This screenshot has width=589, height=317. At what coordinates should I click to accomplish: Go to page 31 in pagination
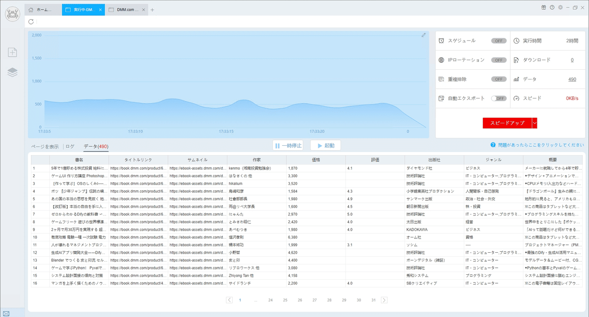point(374,300)
